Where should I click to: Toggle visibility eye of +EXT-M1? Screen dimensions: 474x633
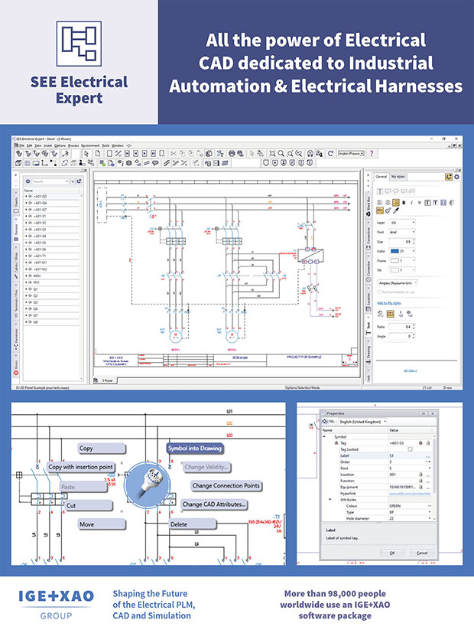point(31,263)
